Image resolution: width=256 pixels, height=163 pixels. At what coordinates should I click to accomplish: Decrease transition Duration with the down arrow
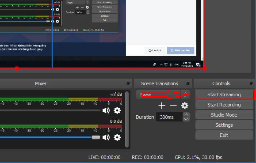coord(186,119)
